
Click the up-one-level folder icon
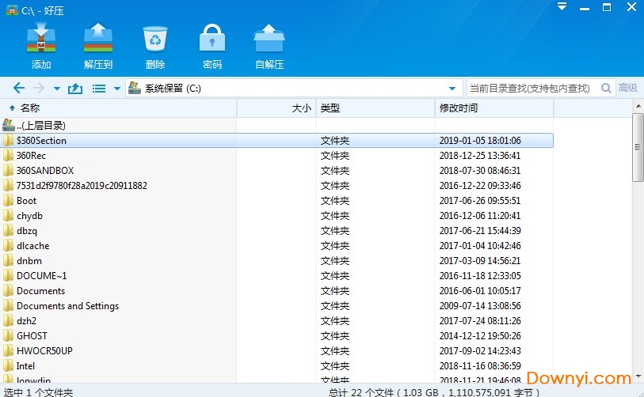point(75,88)
